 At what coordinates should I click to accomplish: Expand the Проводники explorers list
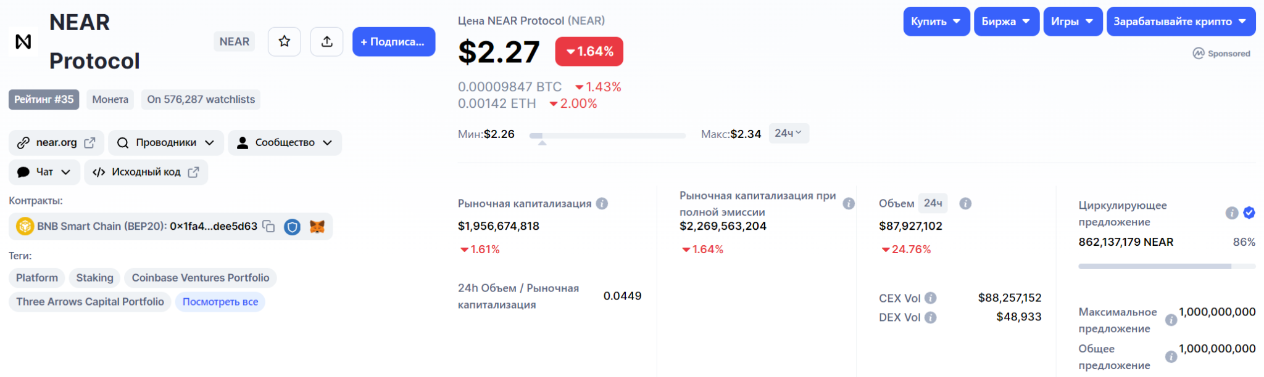click(x=166, y=142)
